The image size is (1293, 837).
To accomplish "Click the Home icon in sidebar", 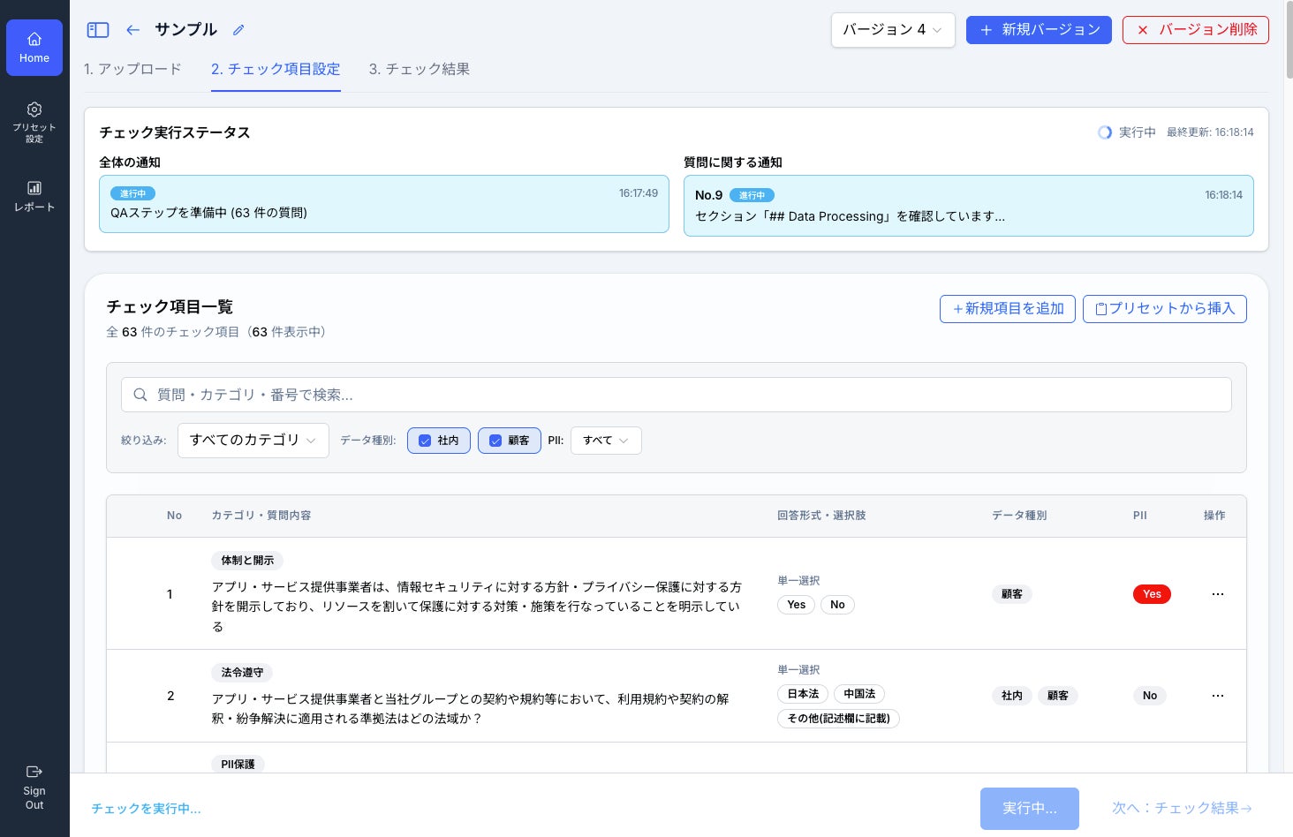I will (34, 40).
